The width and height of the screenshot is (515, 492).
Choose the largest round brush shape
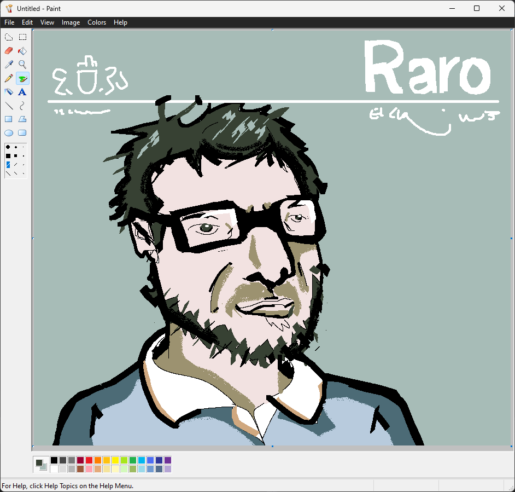point(8,147)
